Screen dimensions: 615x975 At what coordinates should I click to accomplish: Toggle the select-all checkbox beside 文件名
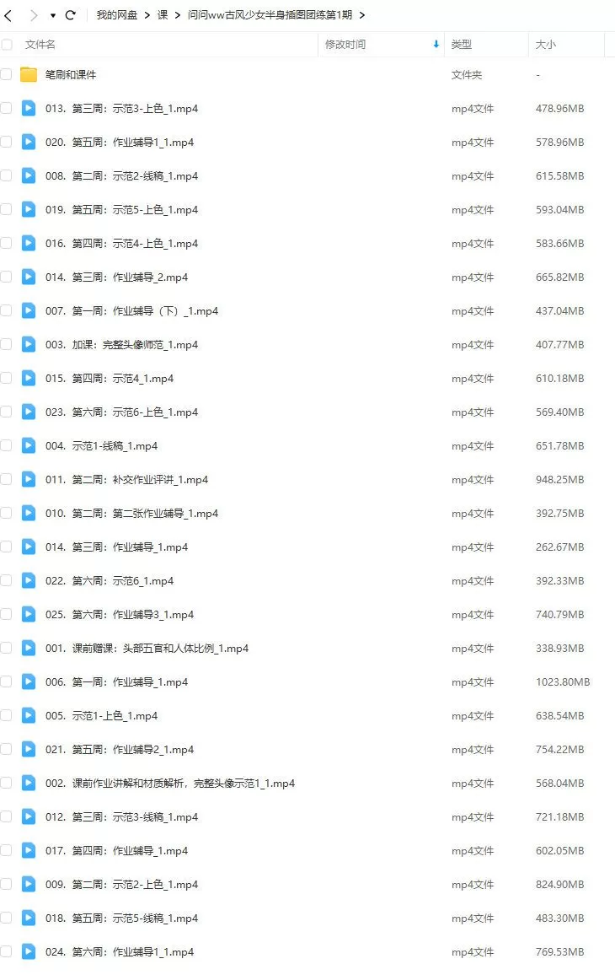tap(7, 44)
